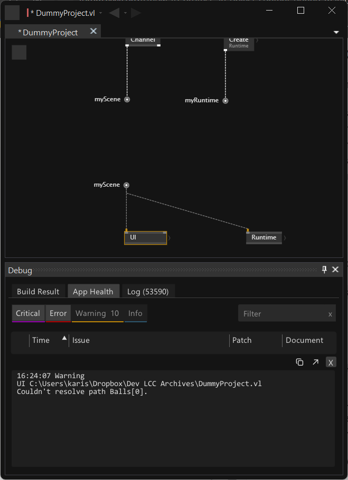348x480 pixels.
Task: Close the DummyProject tab
Action: tap(93, 32)
